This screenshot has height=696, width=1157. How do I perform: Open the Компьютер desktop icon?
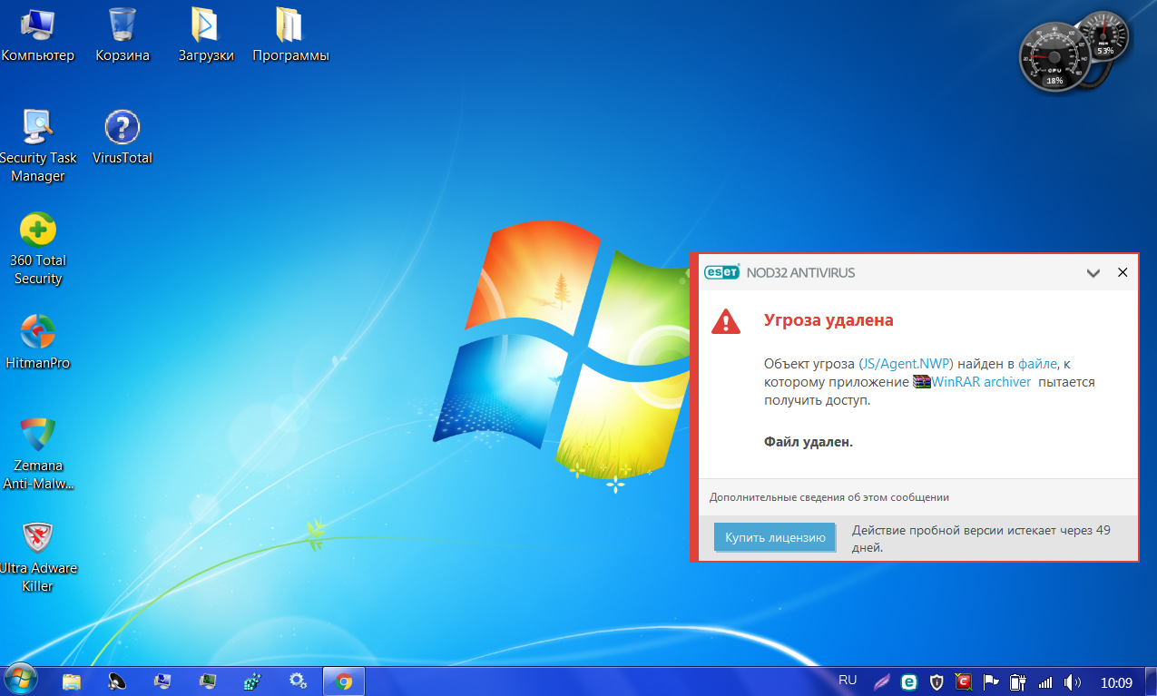(37, 34)
